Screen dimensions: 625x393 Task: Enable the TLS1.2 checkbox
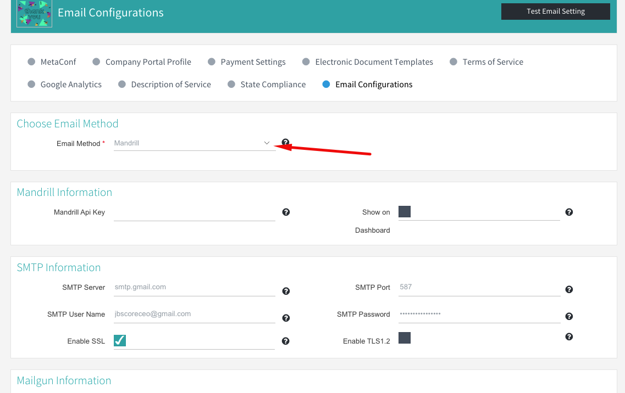(404, 338)
